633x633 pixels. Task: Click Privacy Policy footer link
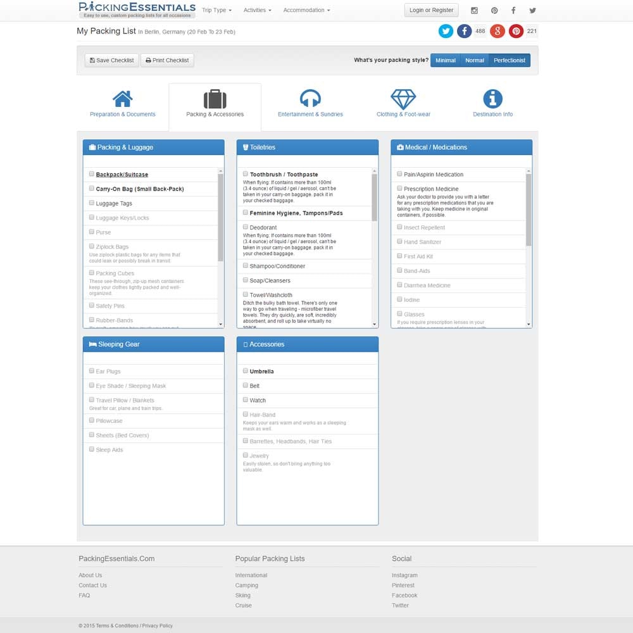click(x=158, y=626)
